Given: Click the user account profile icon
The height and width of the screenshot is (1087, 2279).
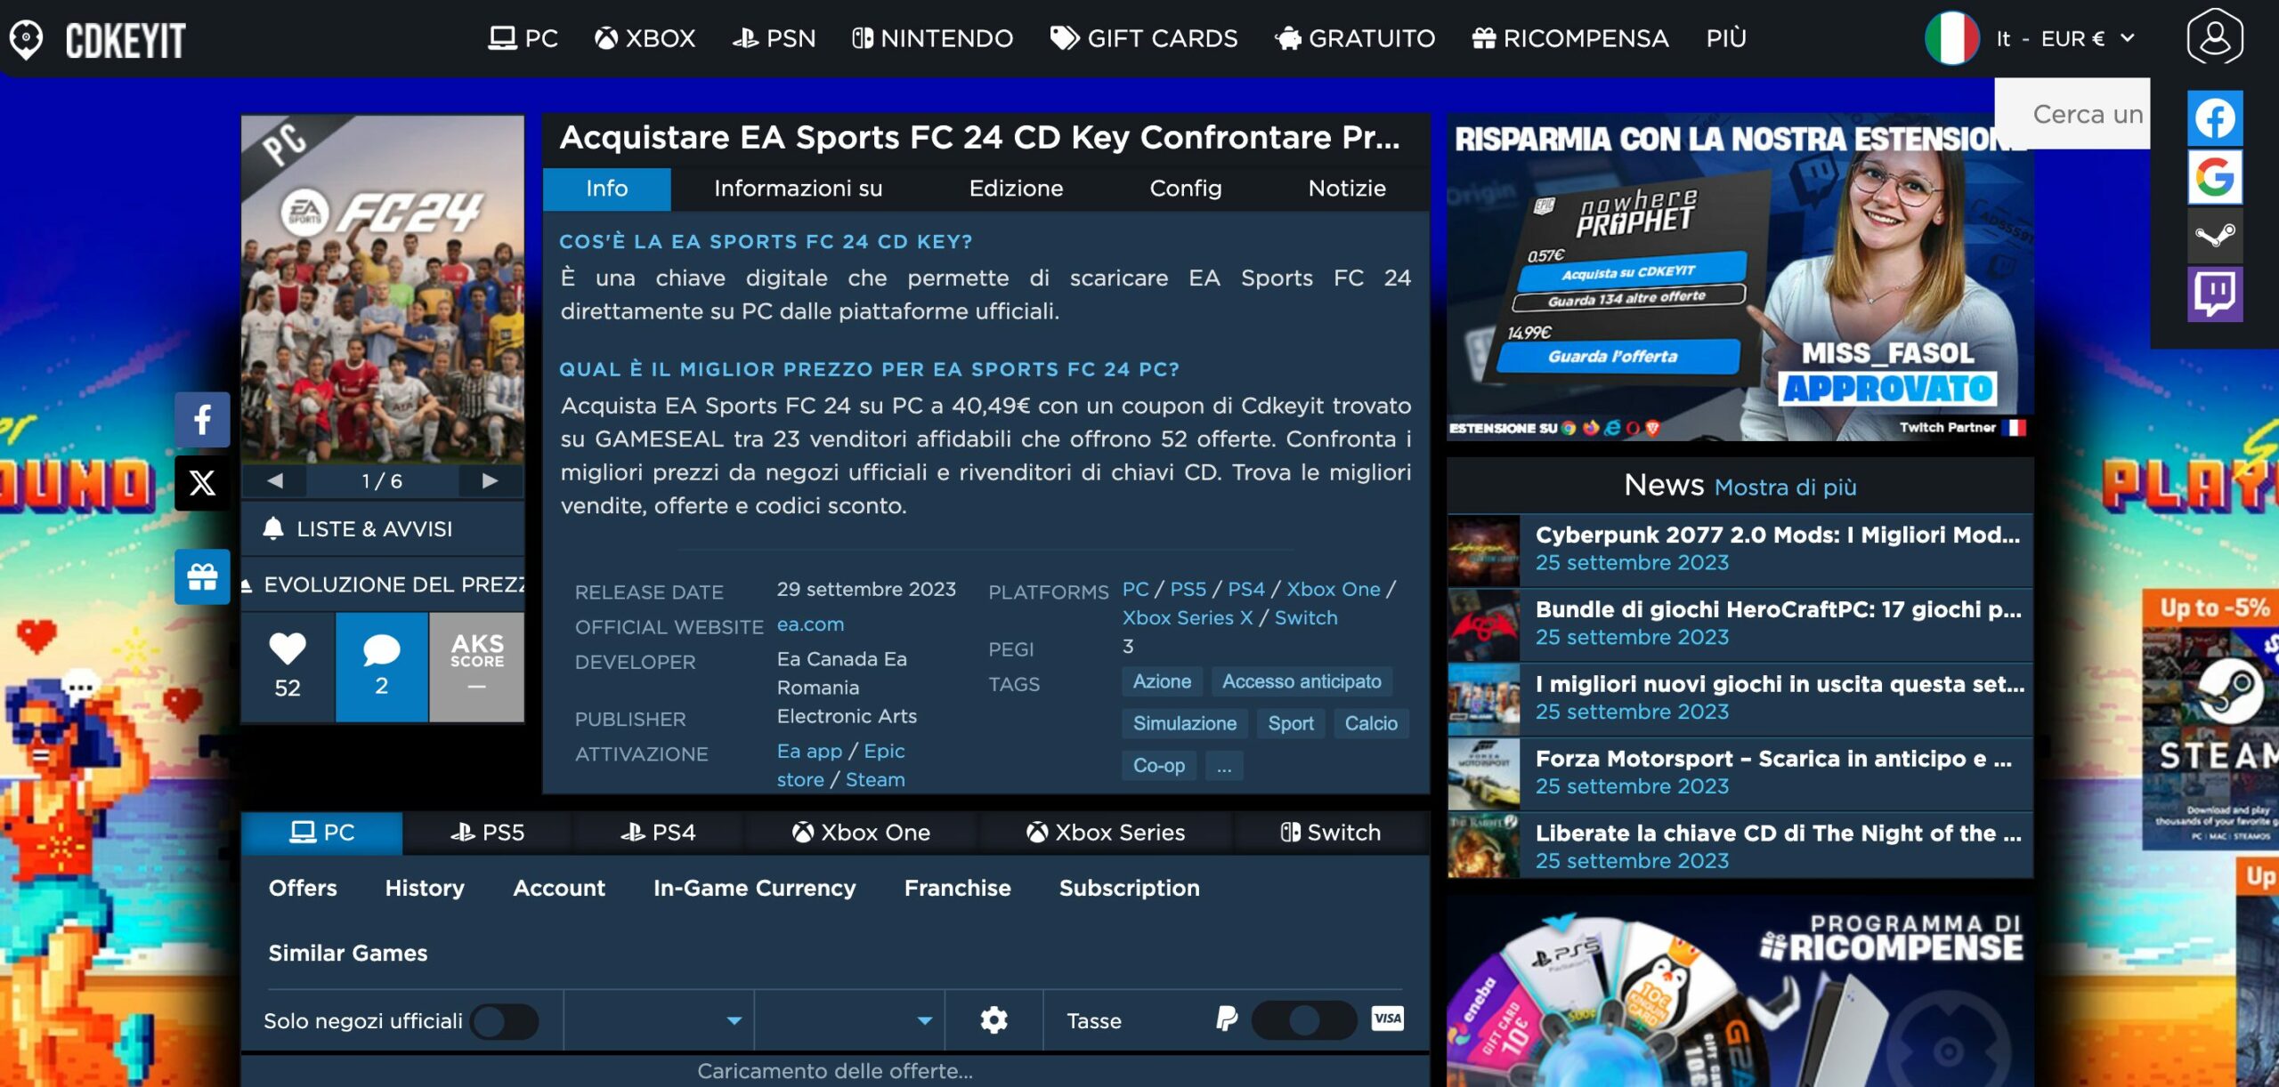Looking at the screenshot, I should [x=2214, y=37].
